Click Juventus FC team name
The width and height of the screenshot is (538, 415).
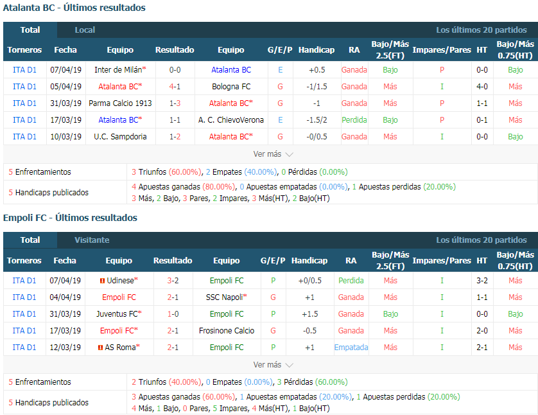(x=117, y=313)
